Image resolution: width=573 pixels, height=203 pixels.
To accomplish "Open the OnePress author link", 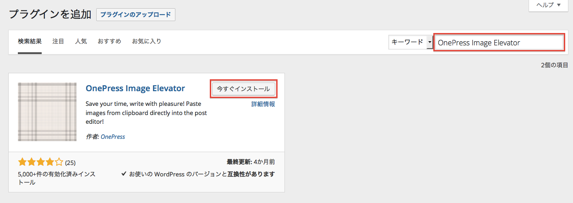I will coord(113,137).
